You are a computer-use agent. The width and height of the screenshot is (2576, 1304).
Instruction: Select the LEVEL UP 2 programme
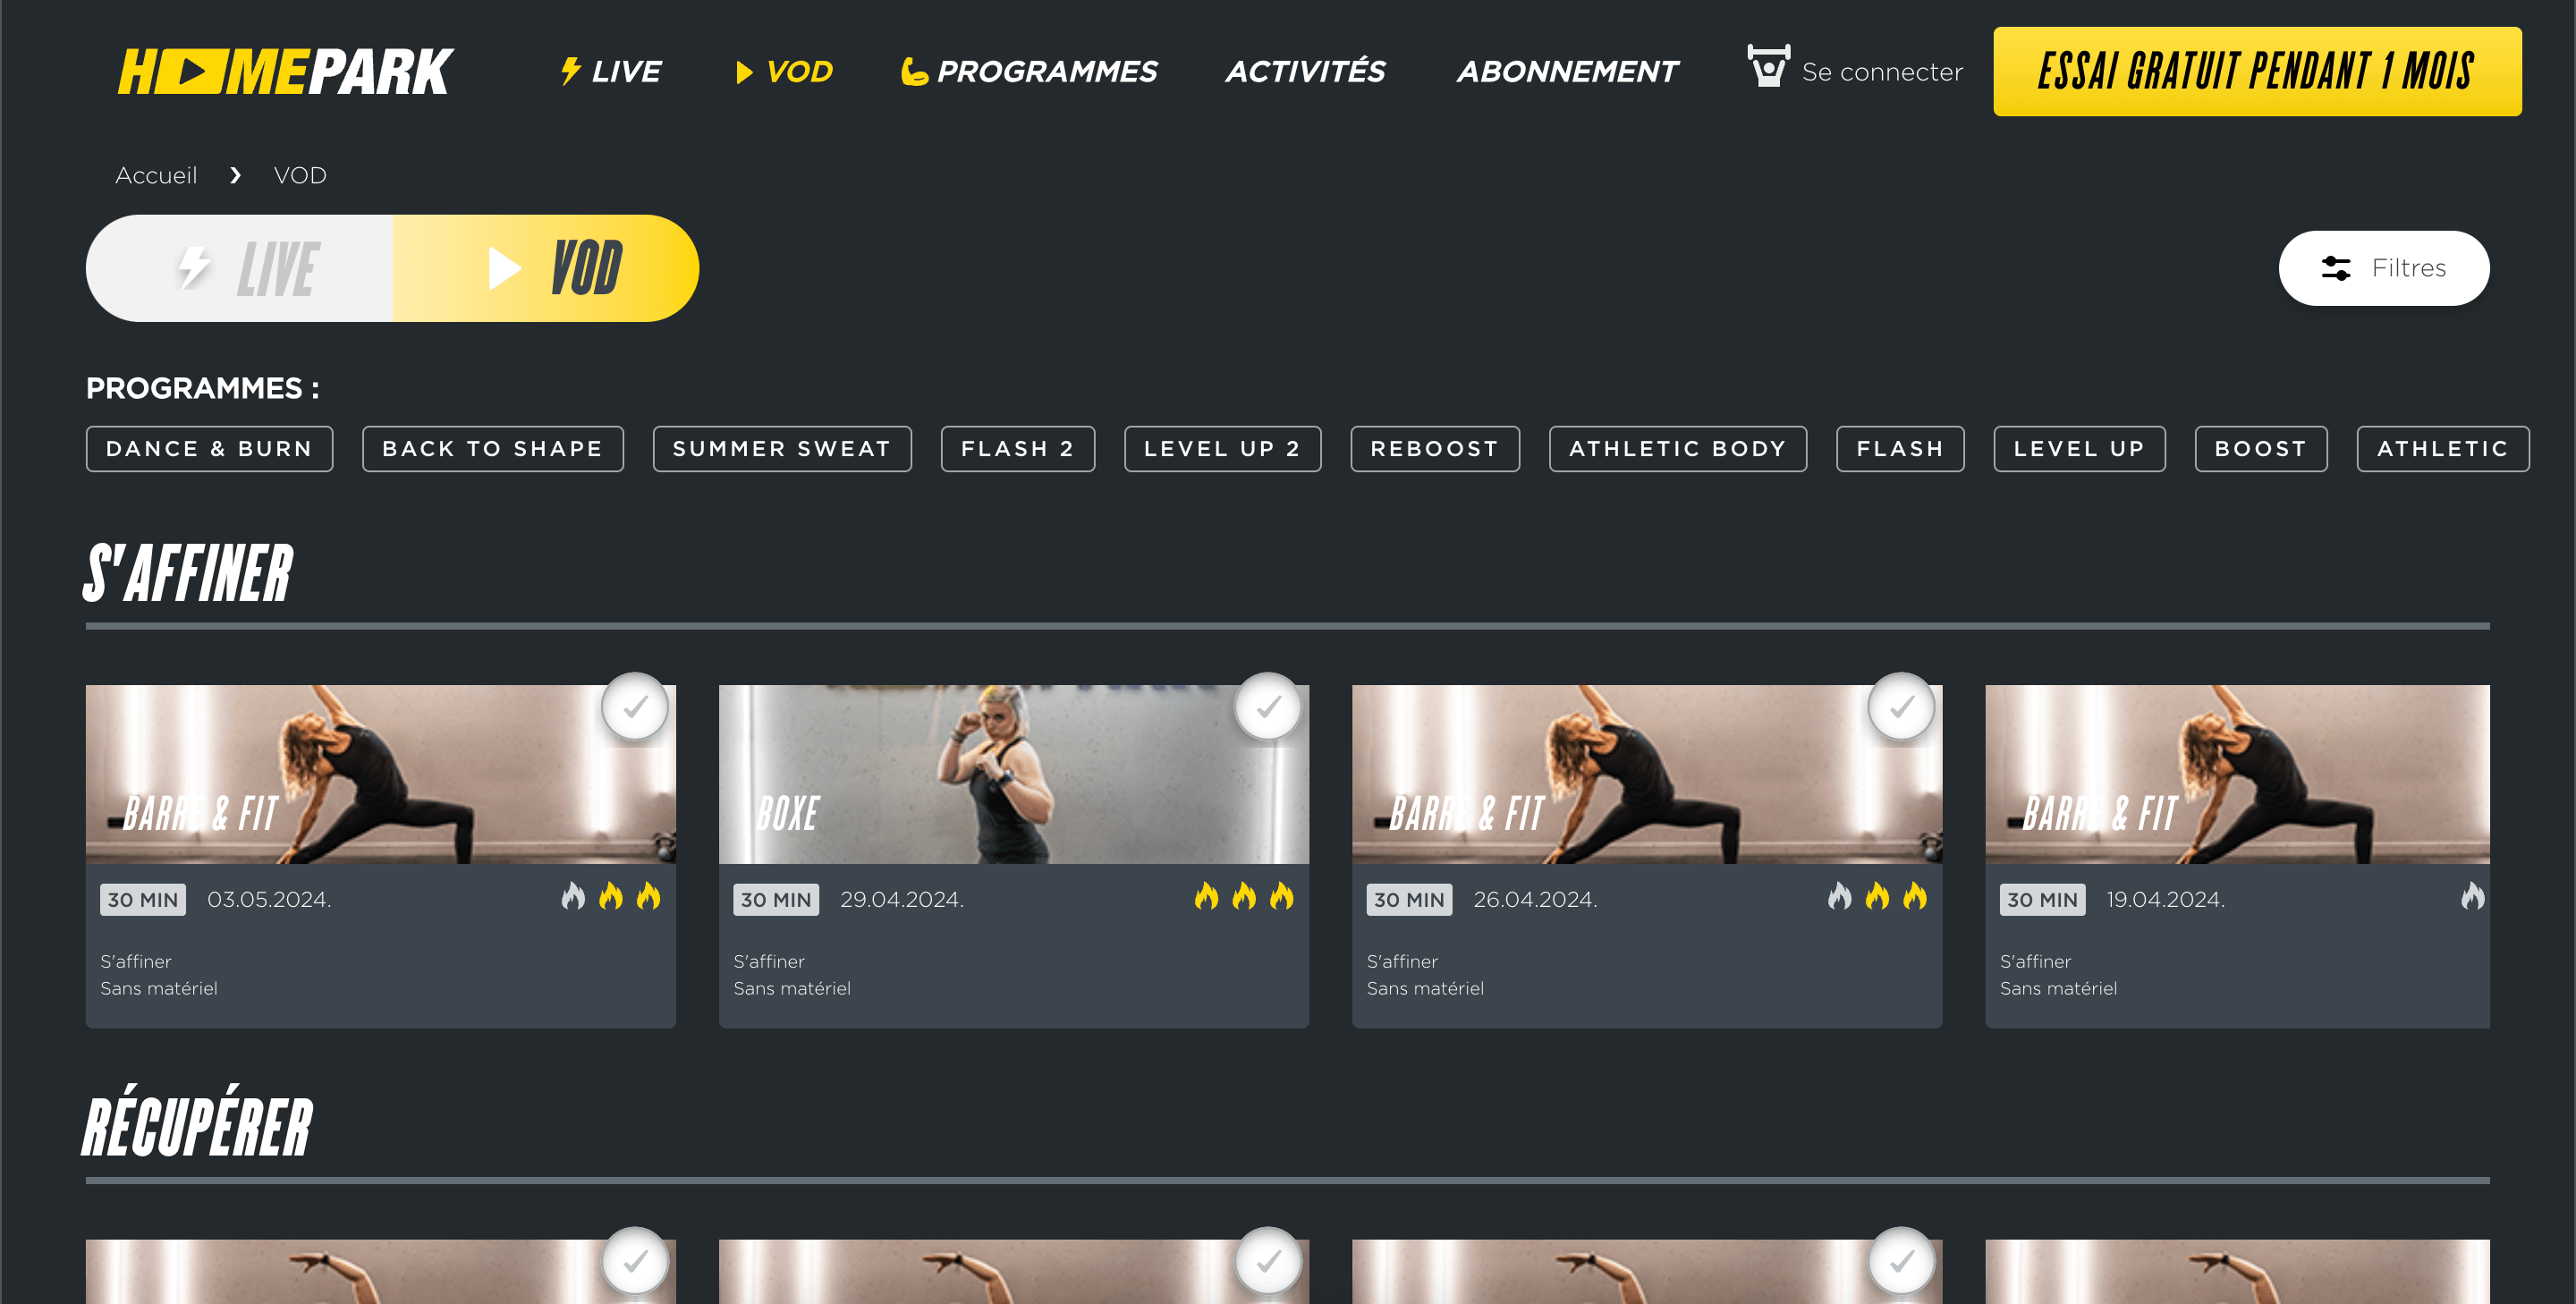(x=1222, y=449)
